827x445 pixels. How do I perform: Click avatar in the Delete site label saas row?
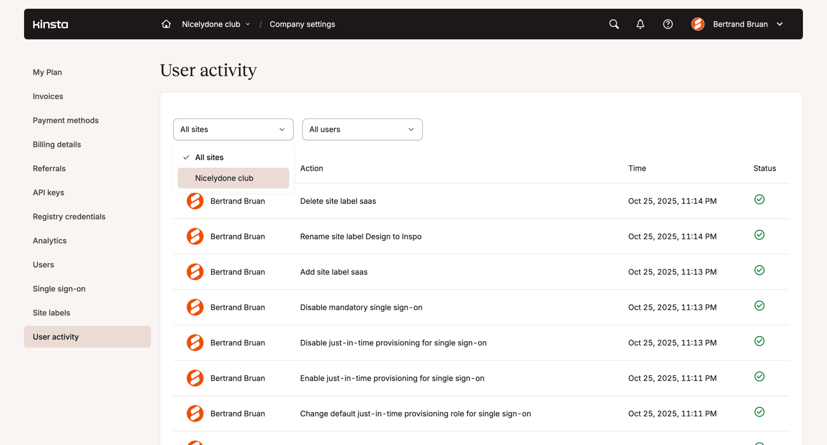click(195, 201)
